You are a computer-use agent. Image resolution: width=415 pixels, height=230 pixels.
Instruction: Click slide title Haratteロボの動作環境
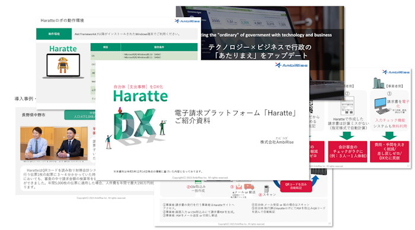pos(62,20)
